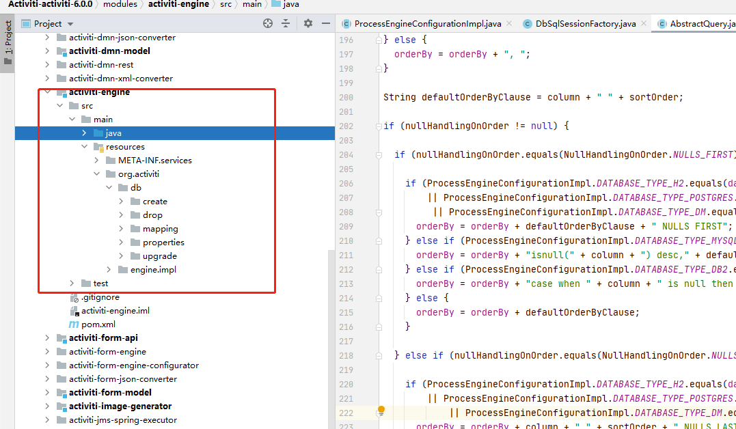Collapse the src folder arrow
This screenshot has width=736, height=429.
click(x=59, y=106)
